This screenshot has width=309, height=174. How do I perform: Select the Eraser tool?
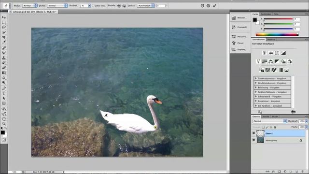[x=4, y=68]
